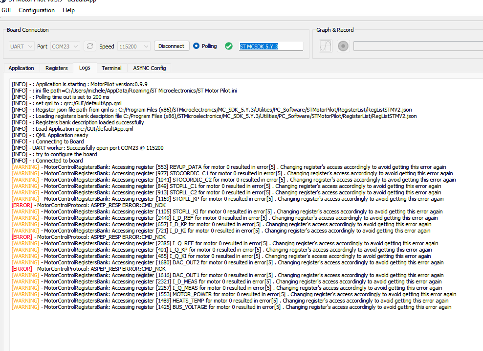Click the I_D_KP warning line

(221, 224)
